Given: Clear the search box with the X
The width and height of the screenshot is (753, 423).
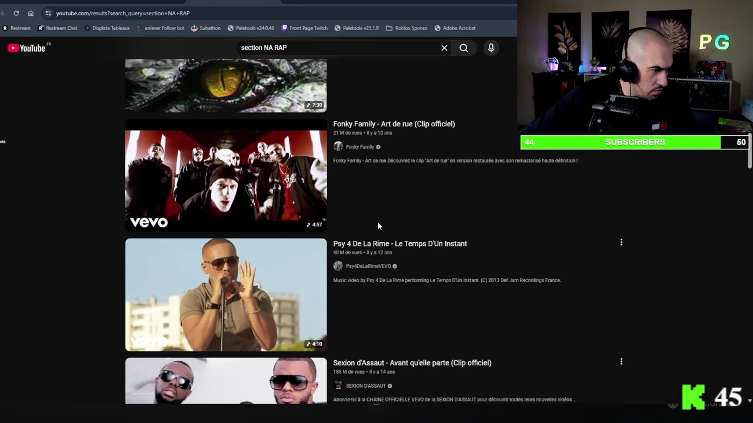Looking at the screenshot, I should [444, 48].
